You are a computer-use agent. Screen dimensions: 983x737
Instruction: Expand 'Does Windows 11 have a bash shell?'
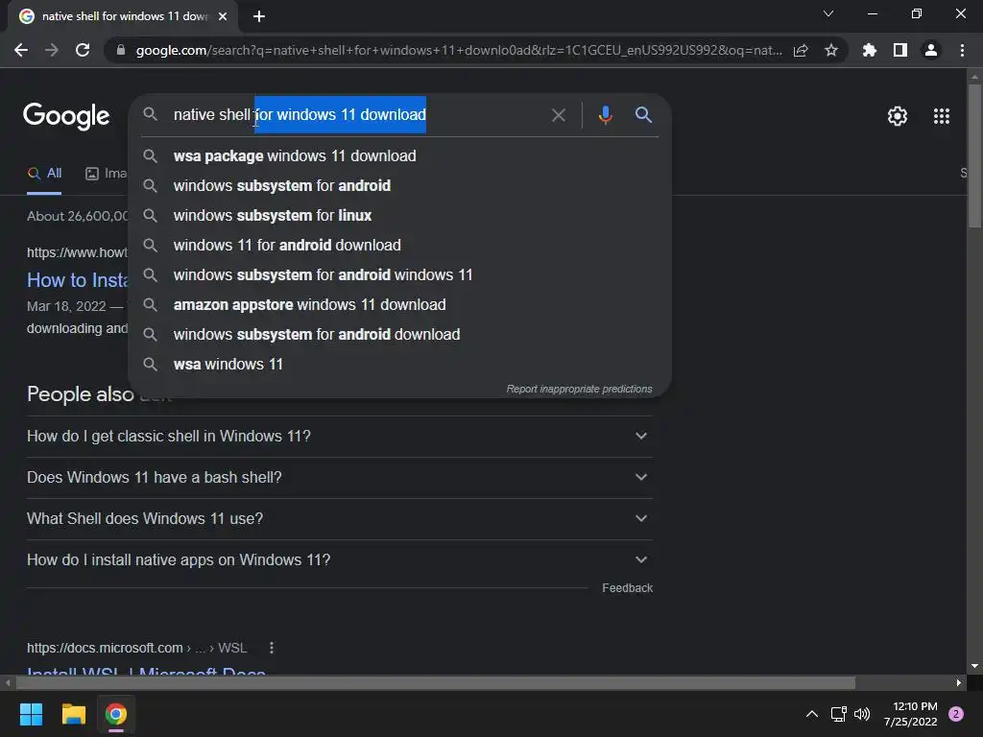[x=339, y=478]
